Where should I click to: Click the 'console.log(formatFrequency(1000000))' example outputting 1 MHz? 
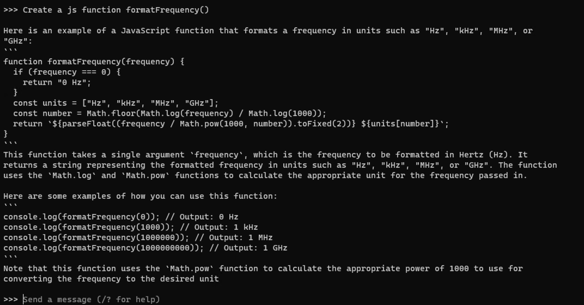coord(138,237)
